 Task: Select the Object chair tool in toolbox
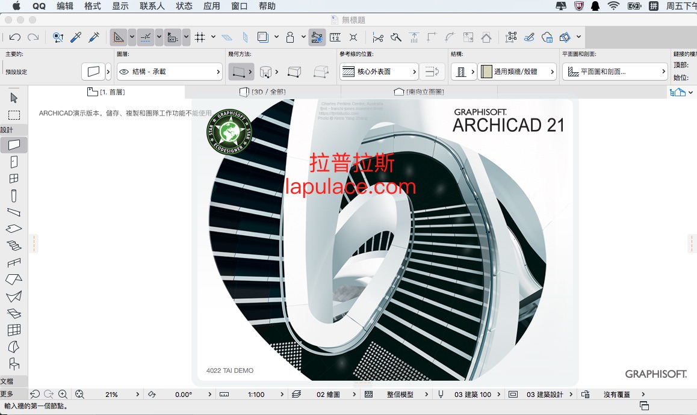14,364
